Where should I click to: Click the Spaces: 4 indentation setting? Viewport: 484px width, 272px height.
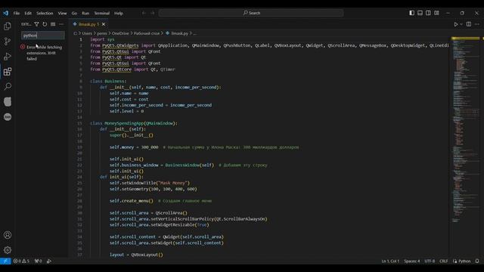[x=411, y=261]
